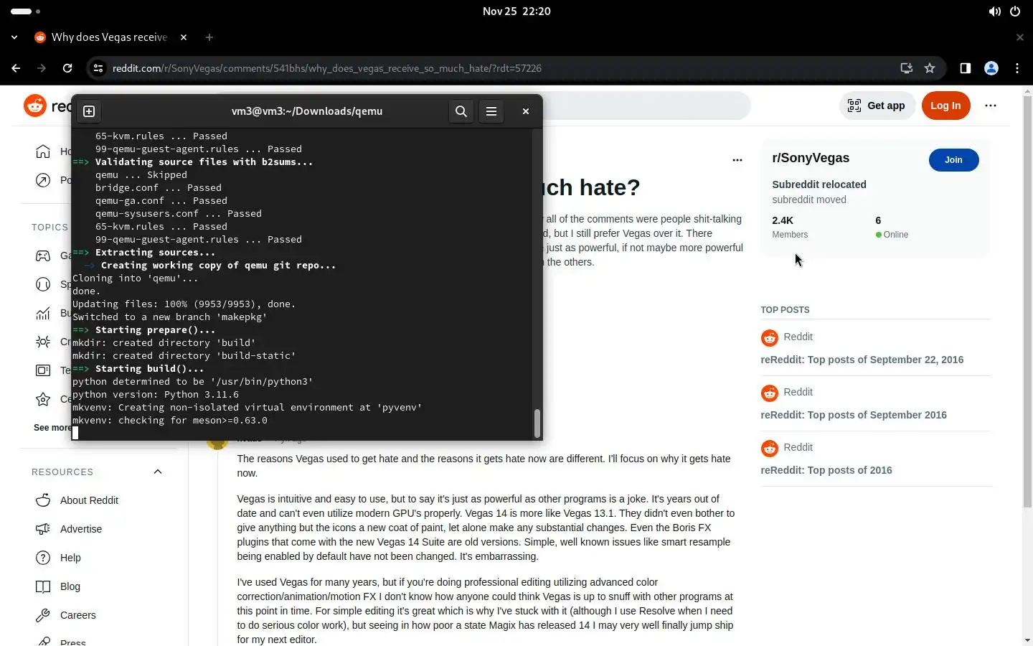Screen dimensions: 1033x646
Task: Toggle browser side panel
Action: click(x=966, y=68)
